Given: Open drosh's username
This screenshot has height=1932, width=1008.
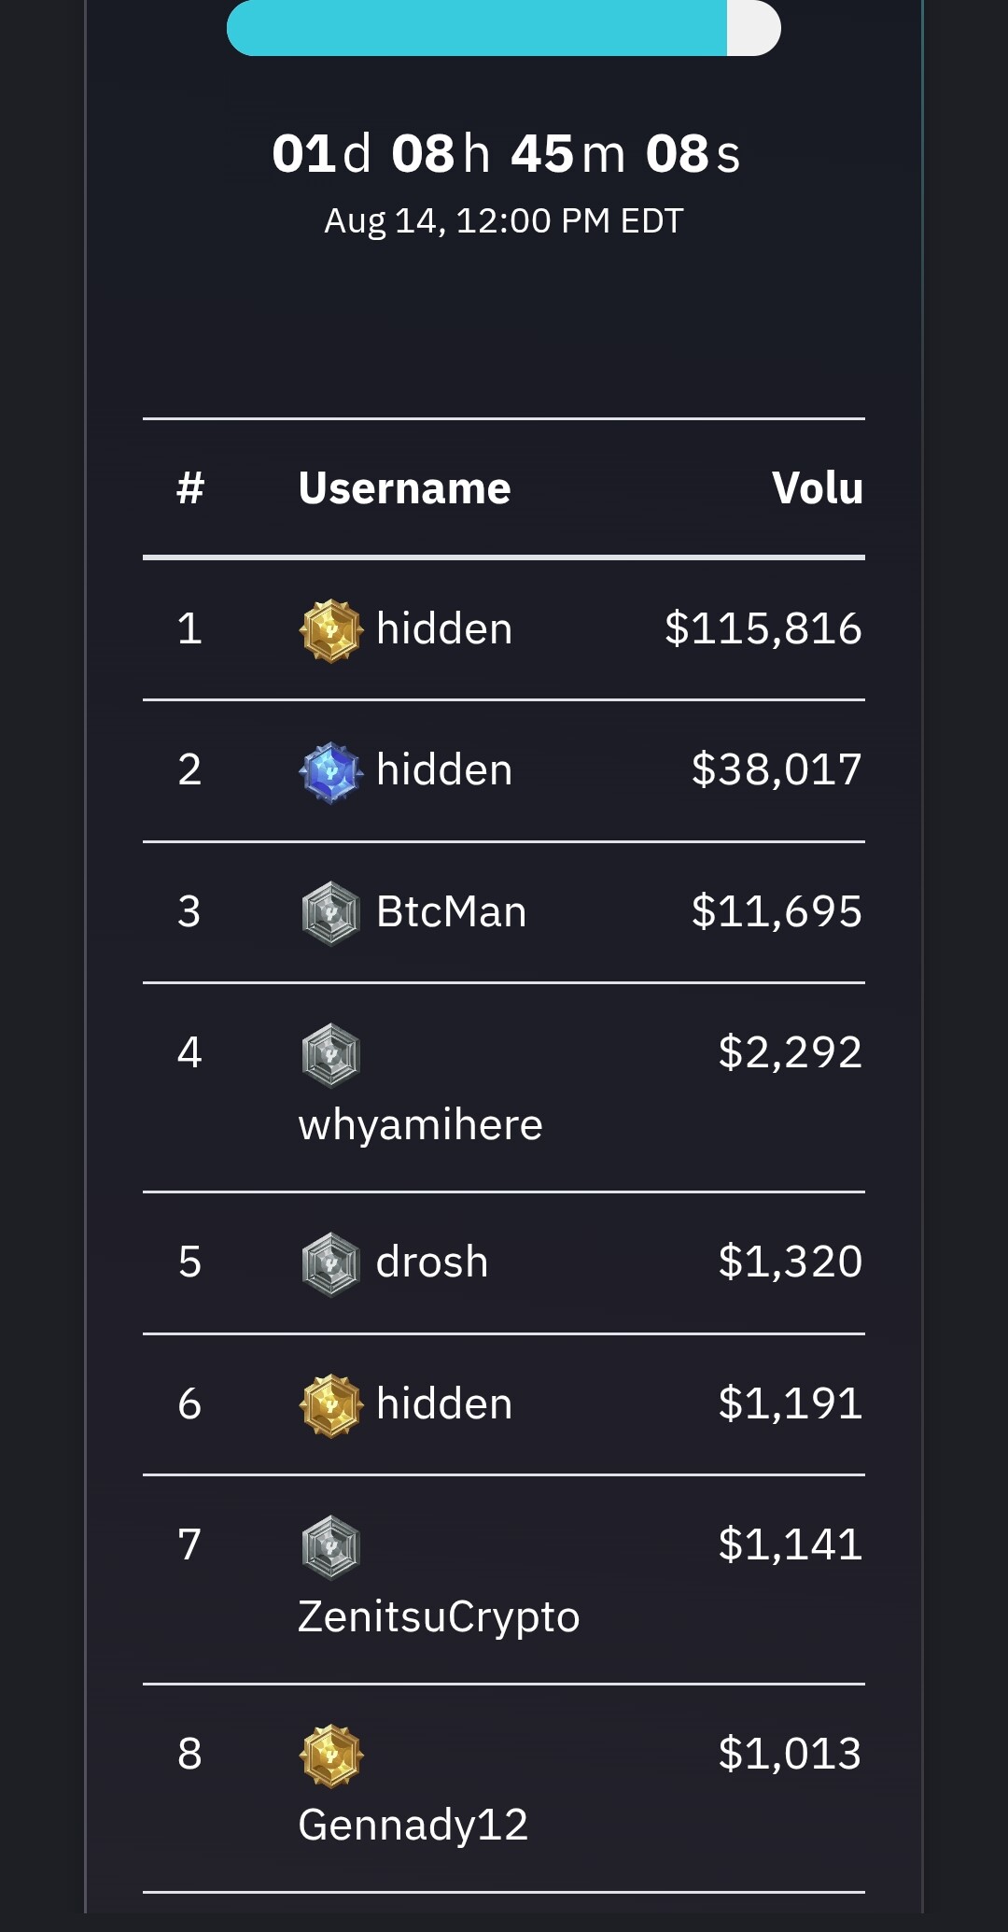Looking at the screenshot, I should (x=432, y=1262).
